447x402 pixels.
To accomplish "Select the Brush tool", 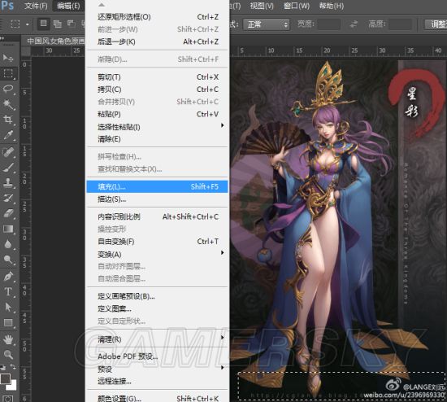I will point(8,168).
